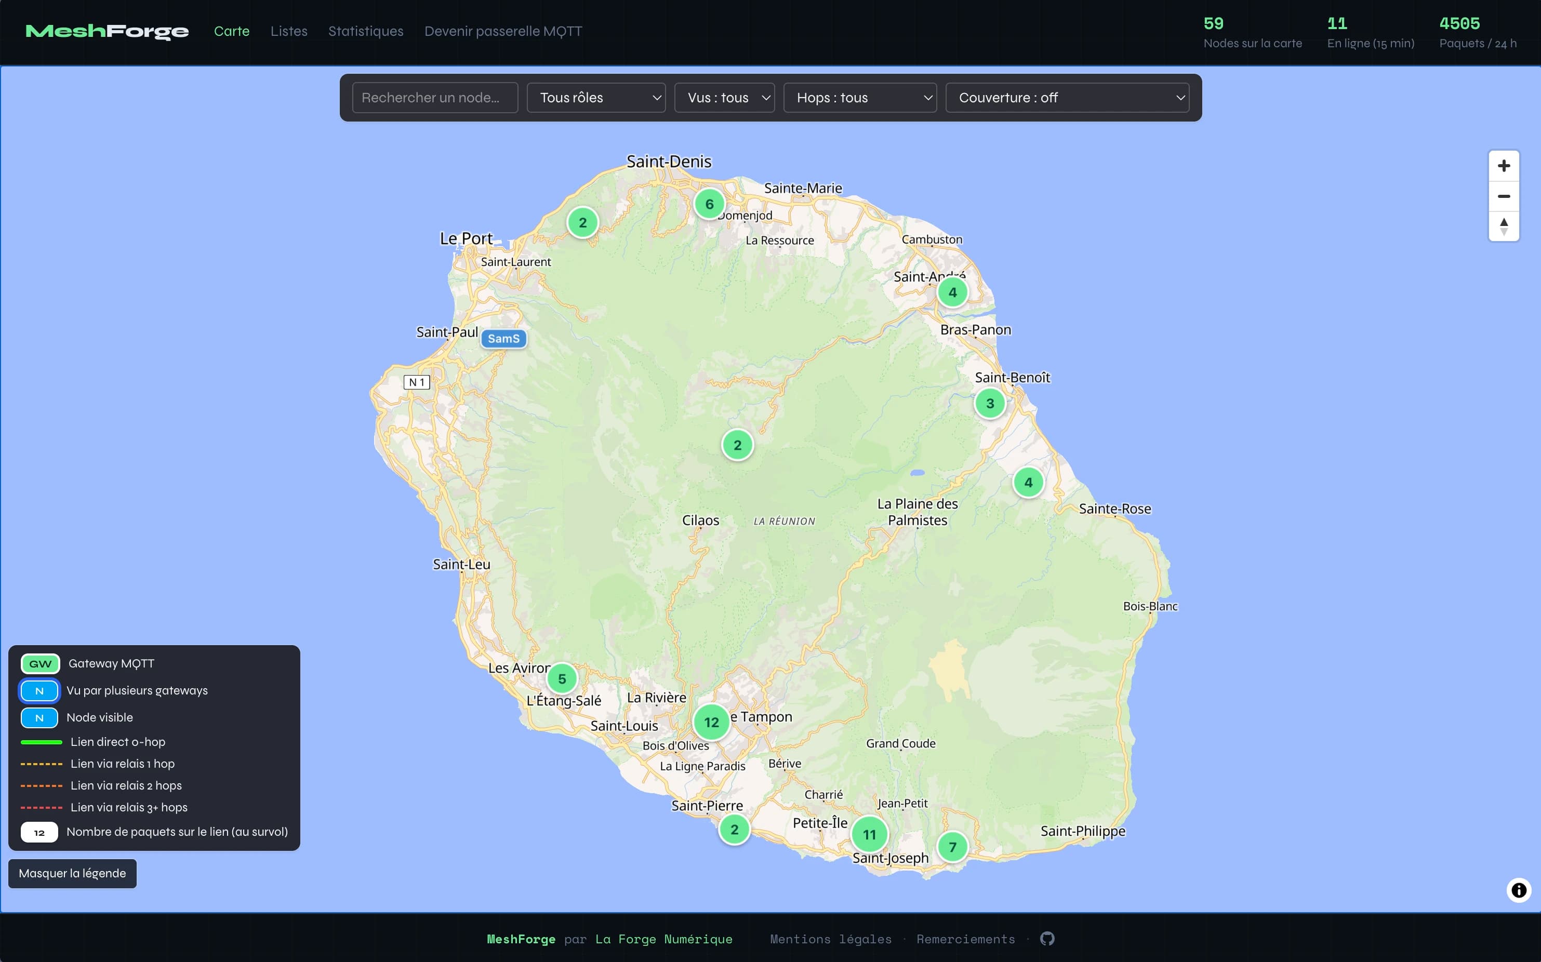Click the GW gateway legend badge
Image resolution: width=1541 pixels, height=962 pixels.
click(x=40, y=664)
